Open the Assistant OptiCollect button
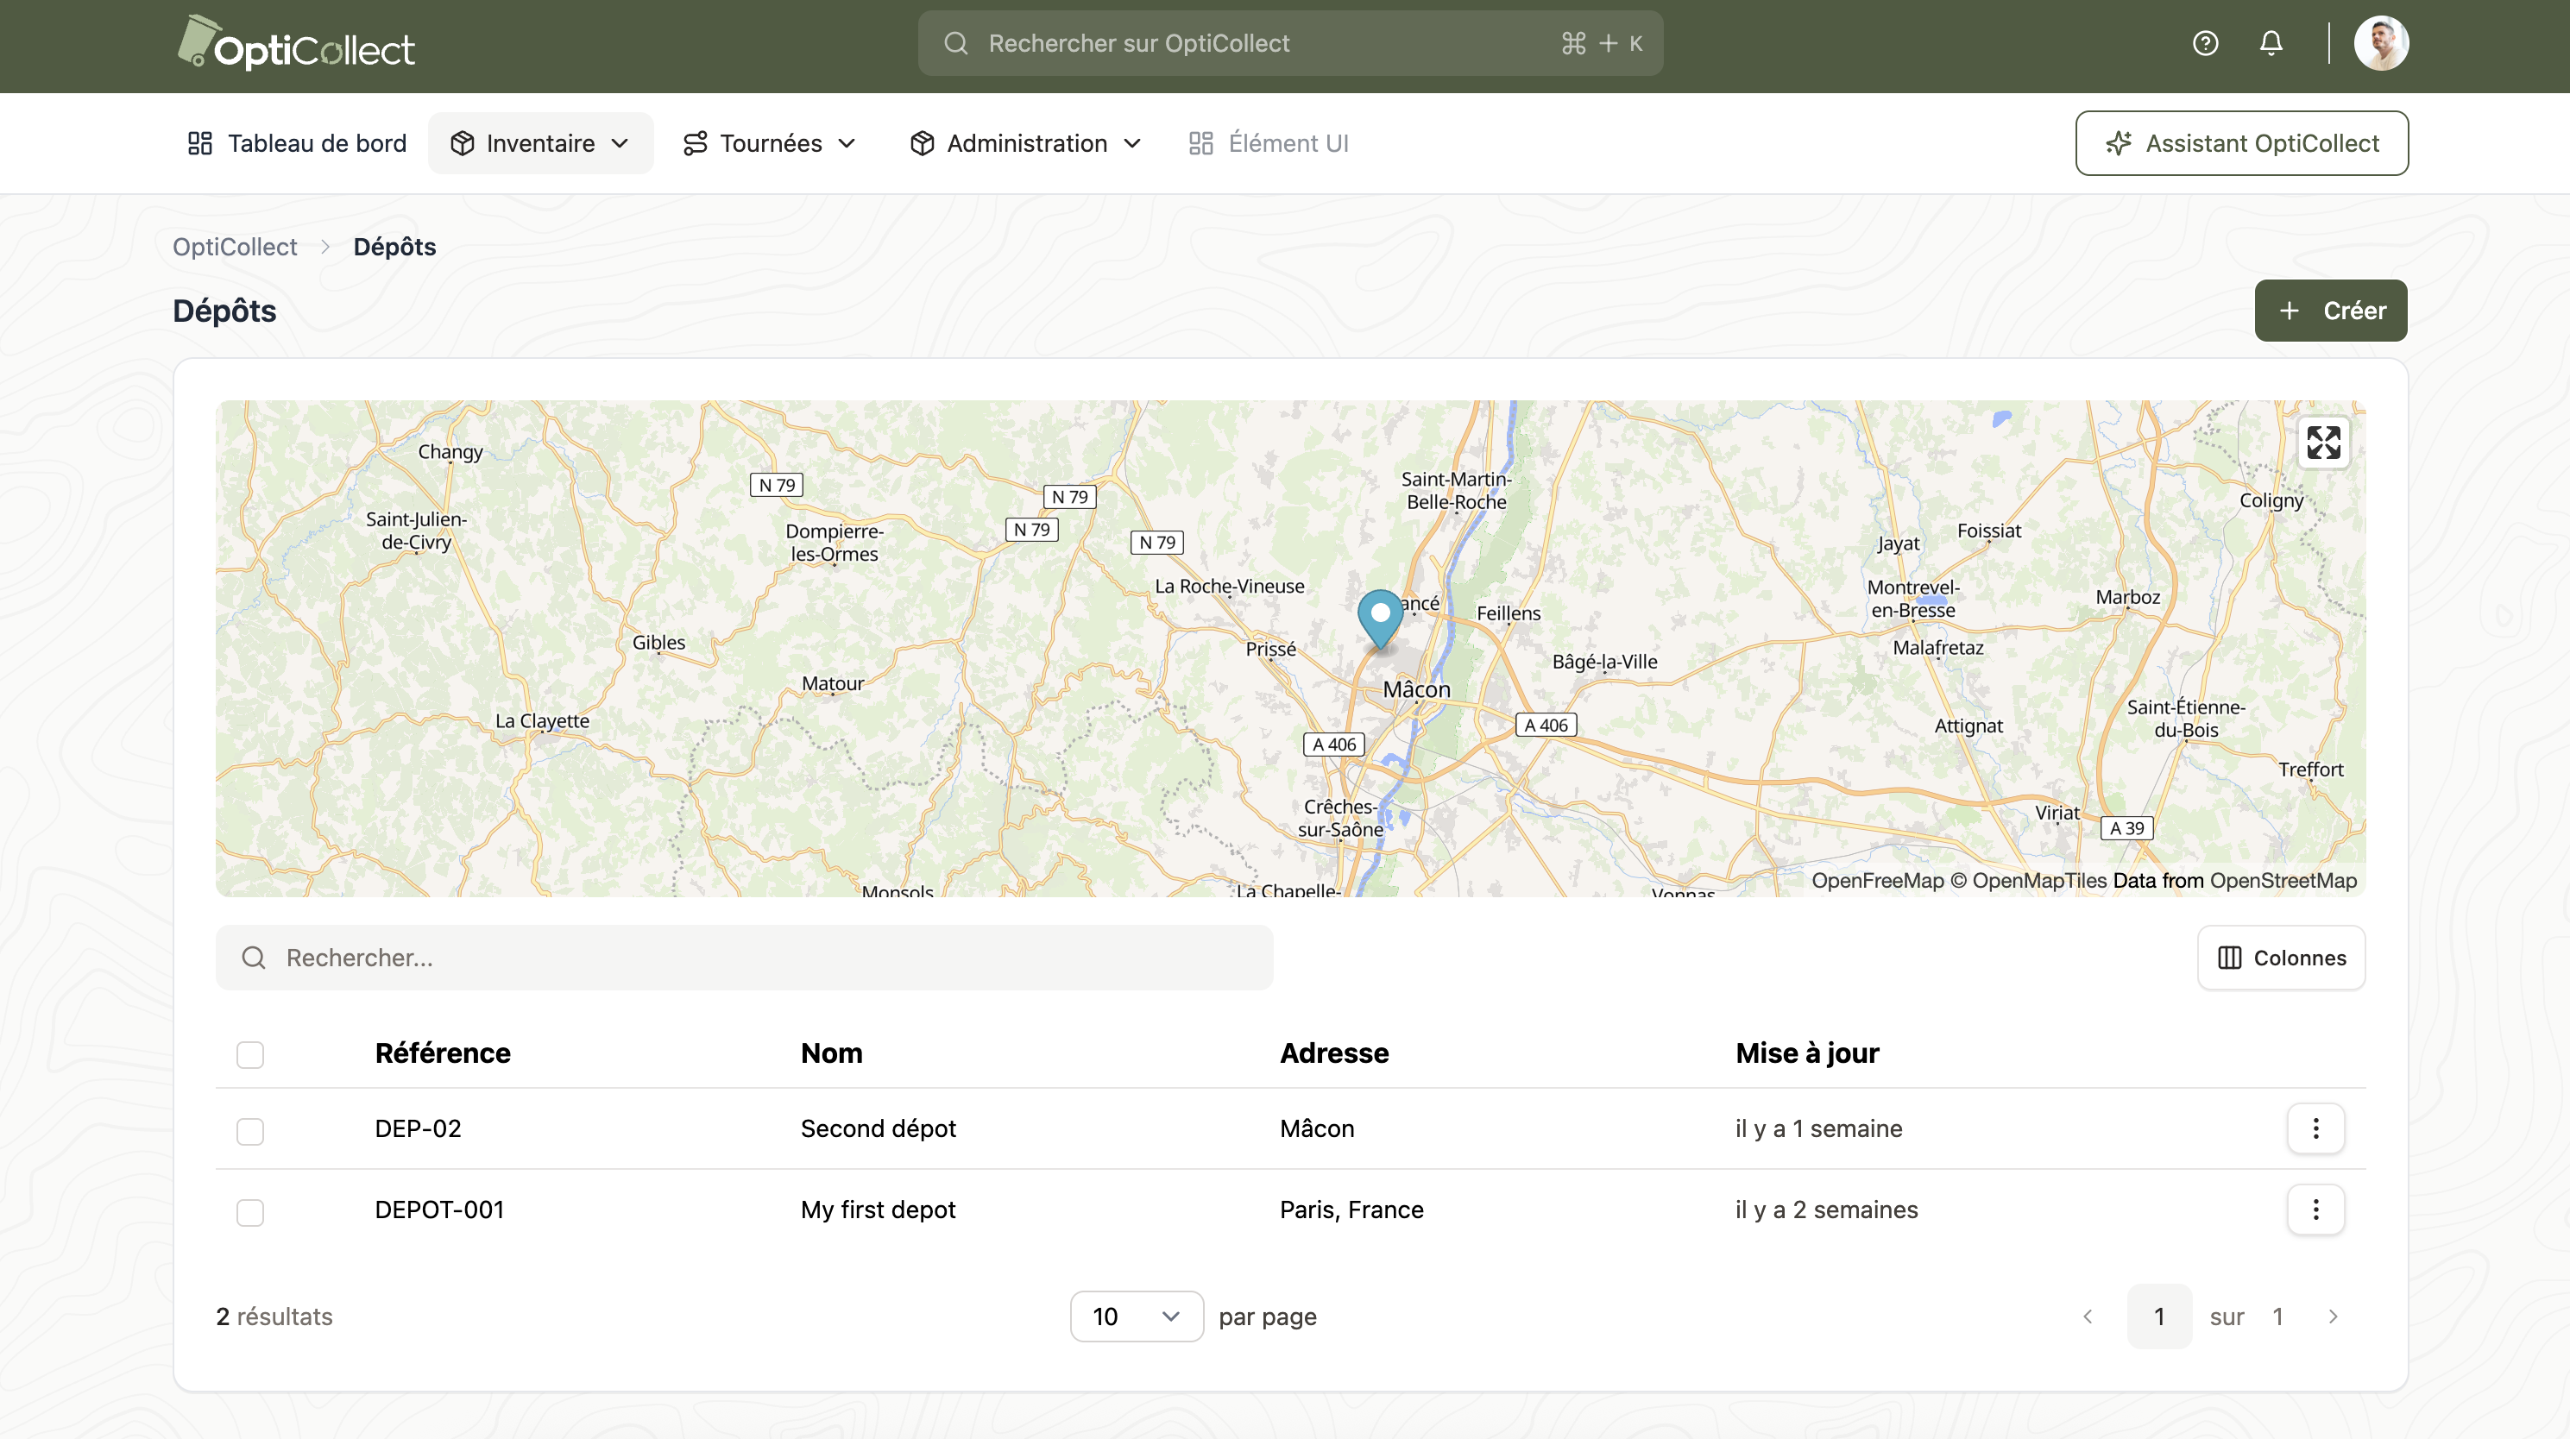This screenshot has width=2570, height=1439. click(2241, 143)
